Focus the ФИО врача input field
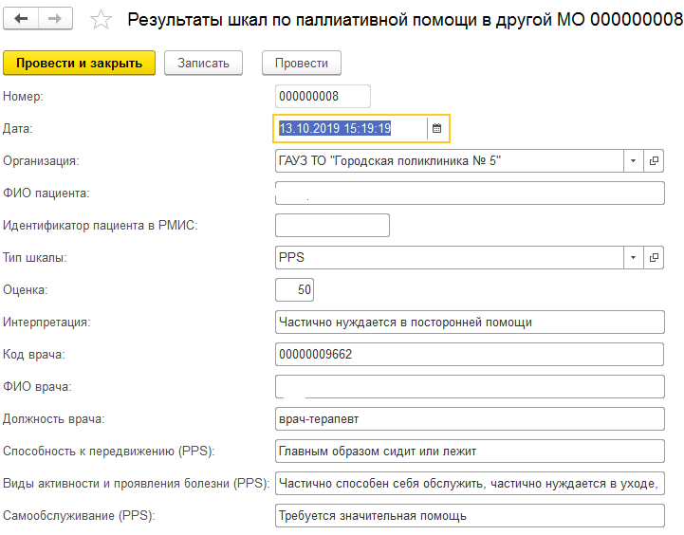Image resolution: width=684 pixels, height=535 pixels. coord(469,386)
